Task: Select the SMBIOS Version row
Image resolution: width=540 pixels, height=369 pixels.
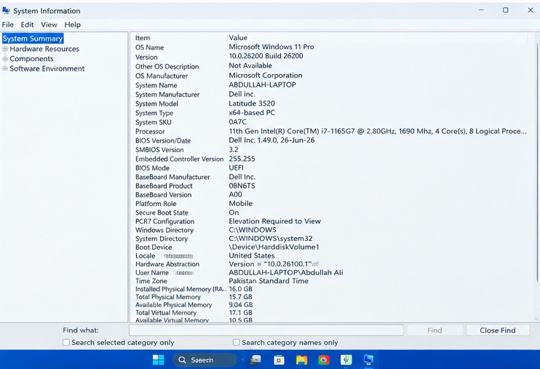Action: [330, 150]
